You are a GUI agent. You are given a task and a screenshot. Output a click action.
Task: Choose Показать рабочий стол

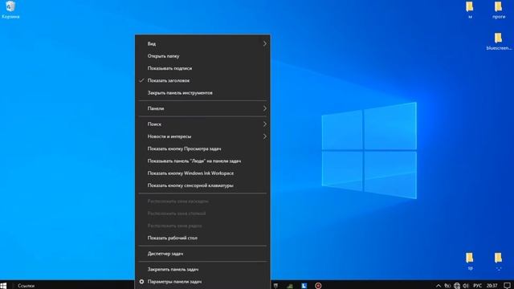point(202,238)
